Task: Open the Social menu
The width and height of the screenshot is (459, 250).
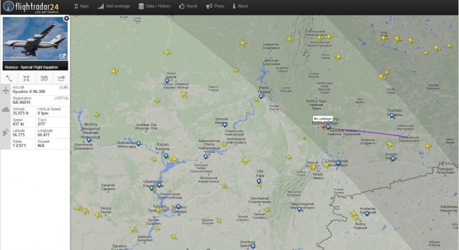Action: point(188,6)
